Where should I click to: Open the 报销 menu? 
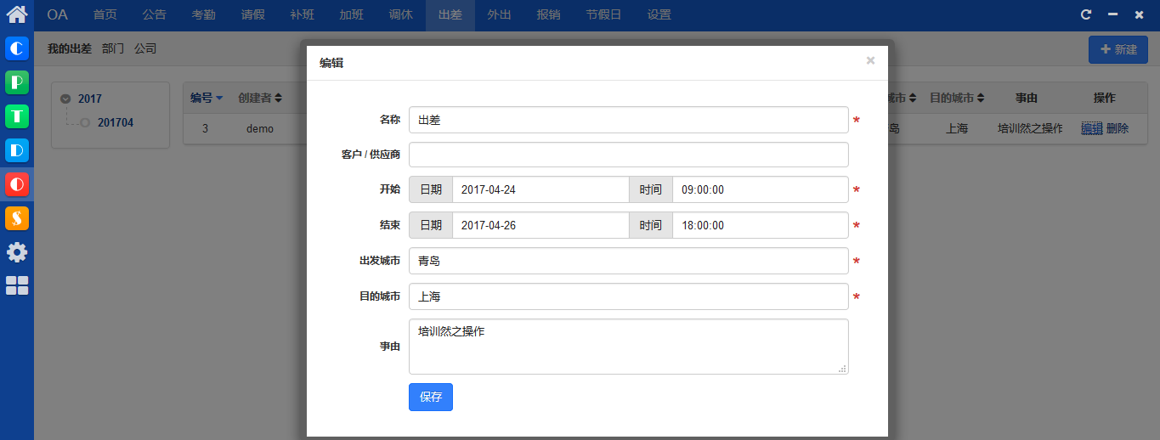[x=549, y=15]
